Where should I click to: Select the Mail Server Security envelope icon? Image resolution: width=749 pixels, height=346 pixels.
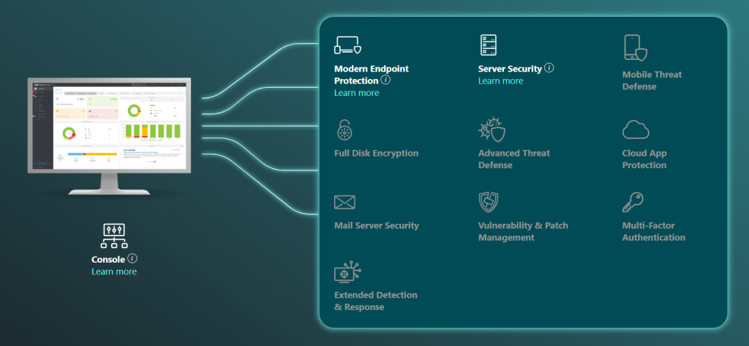[345, 203]
